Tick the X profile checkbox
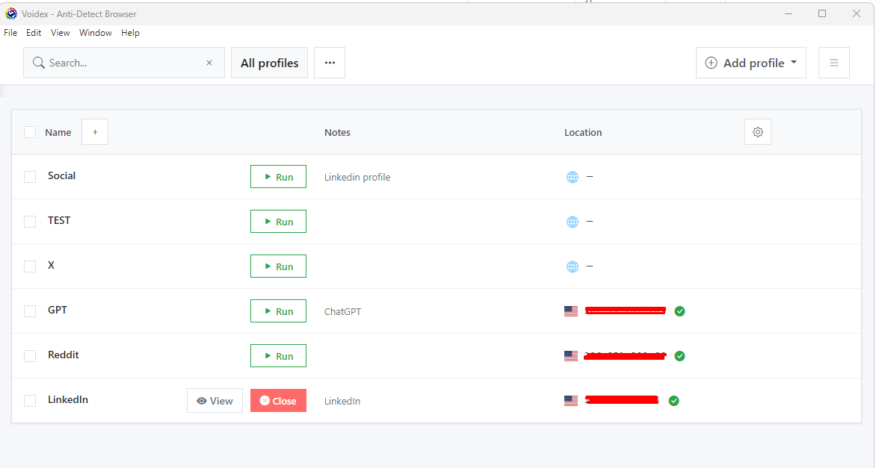The width and height of the screenshot is (876, 468). pyautogui.click(x=30, y=266)
